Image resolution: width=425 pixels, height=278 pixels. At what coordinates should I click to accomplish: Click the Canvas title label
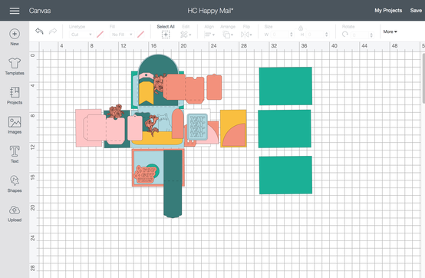point(40,11)
